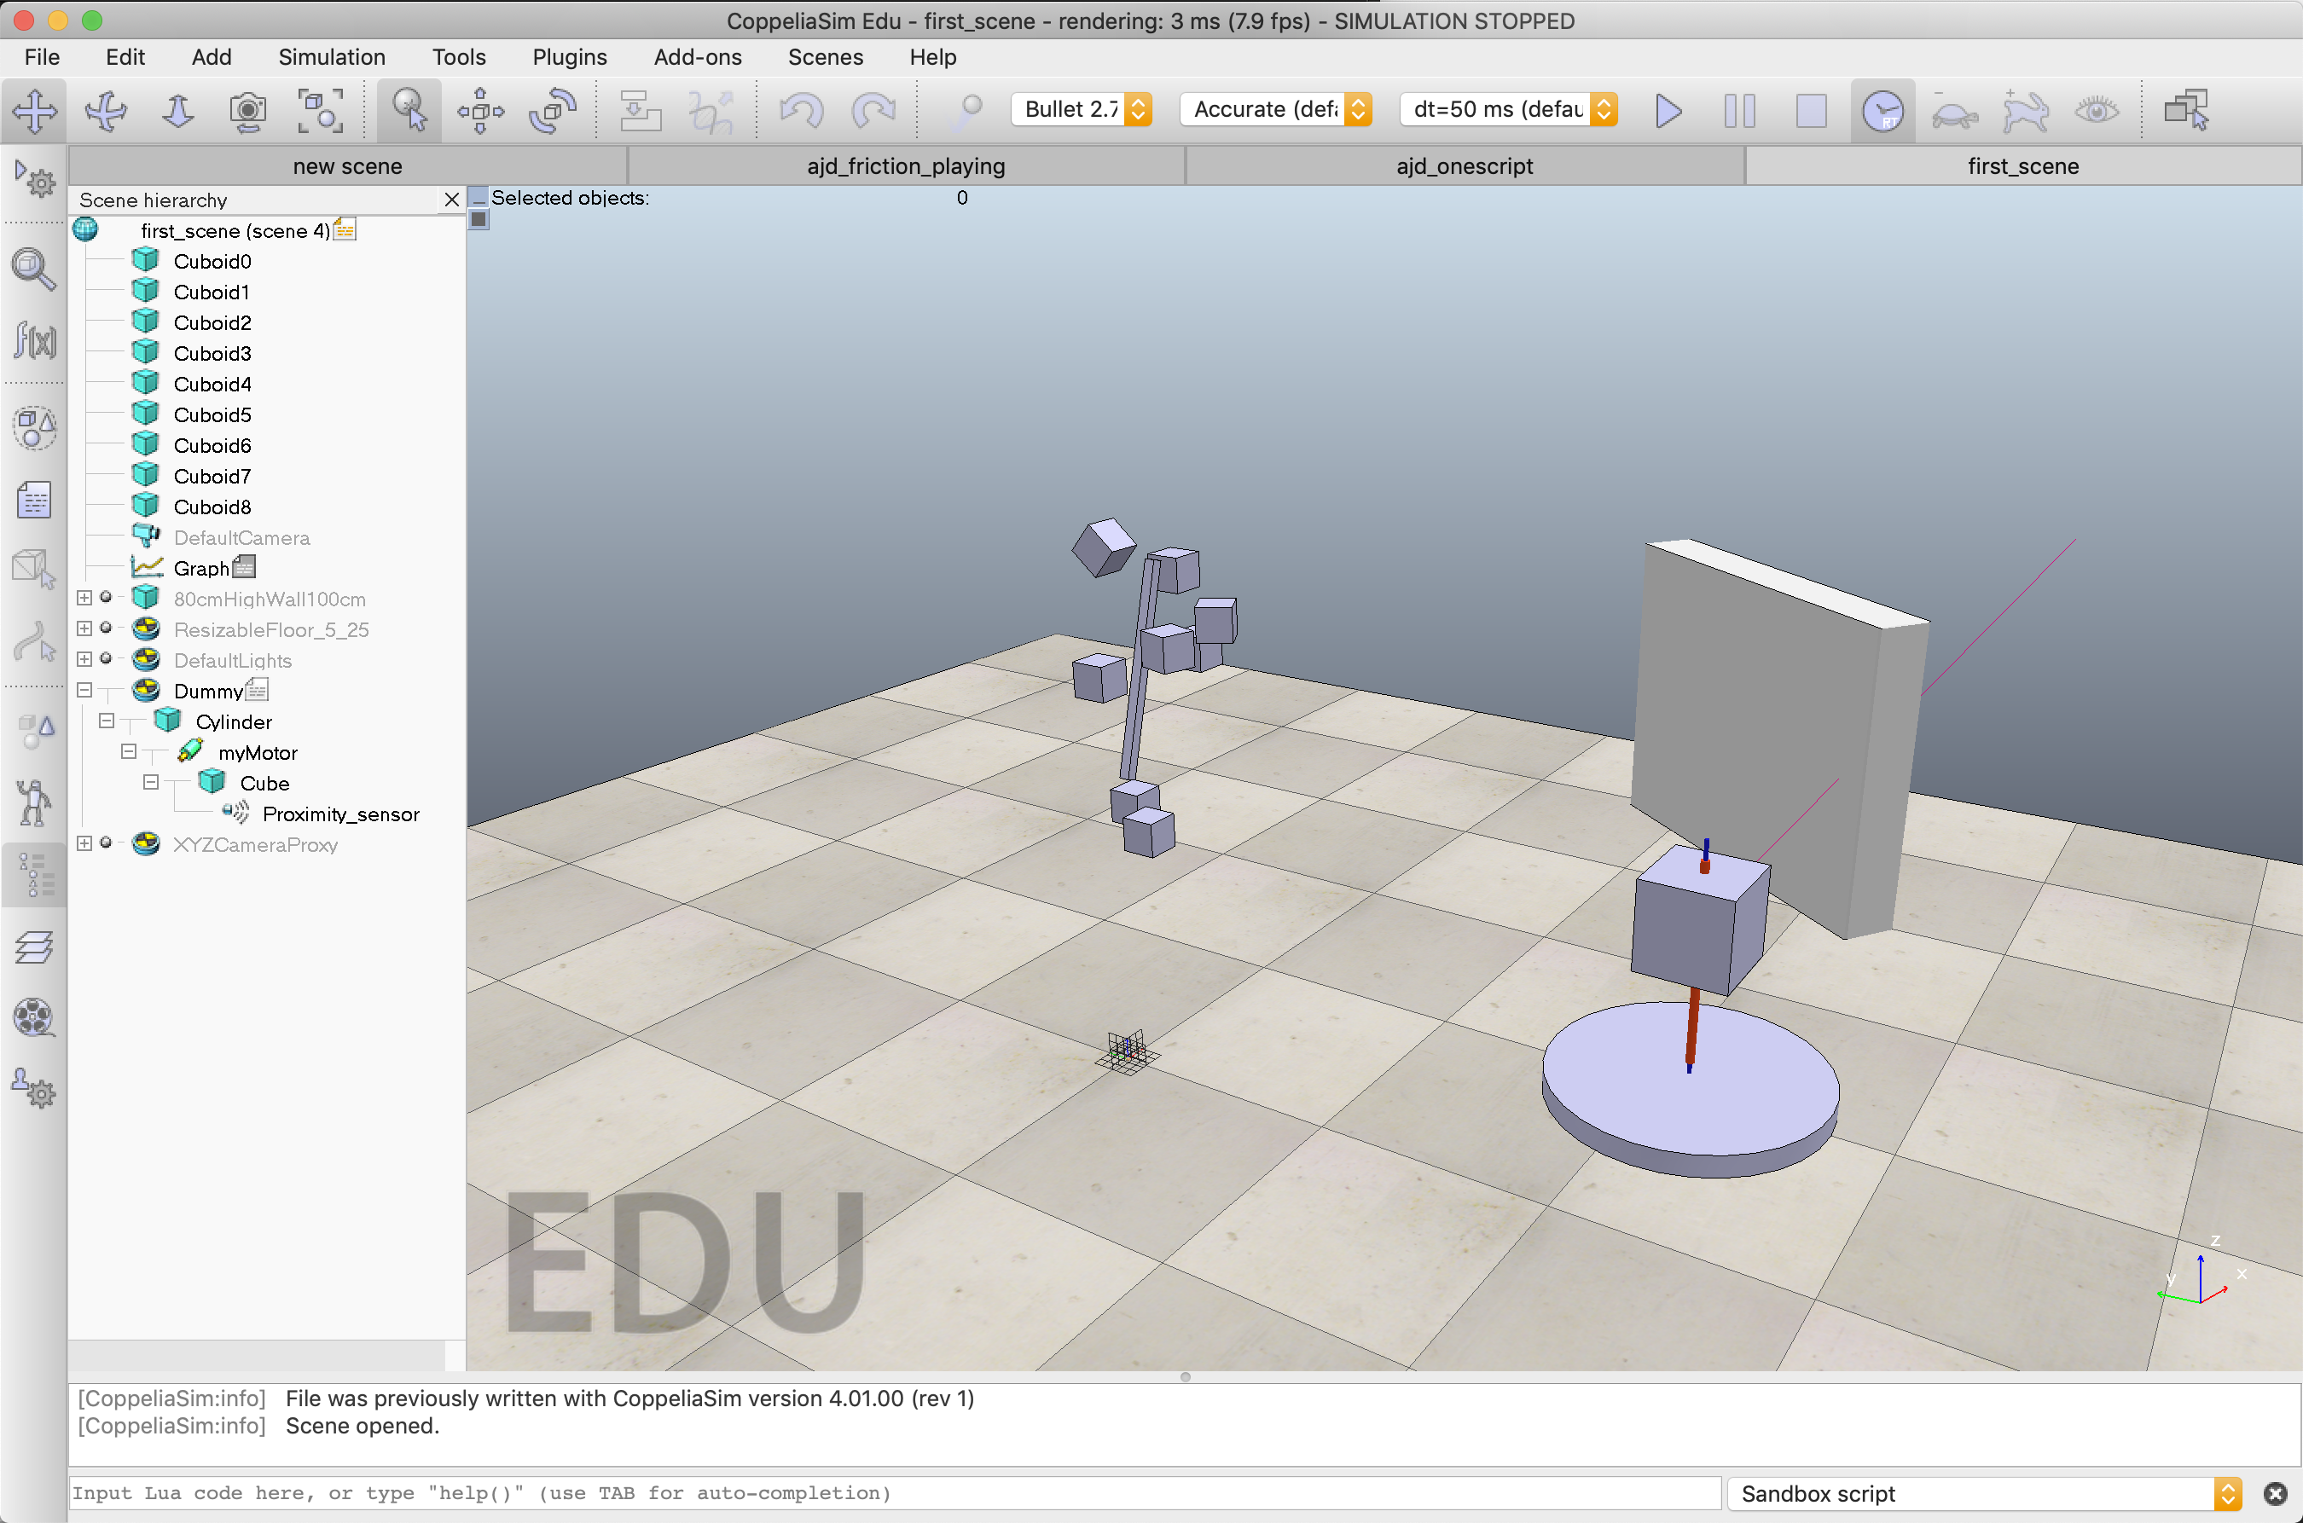Start the simulation with play button
The image size is (2303, 1523).
click(1668, 111)
